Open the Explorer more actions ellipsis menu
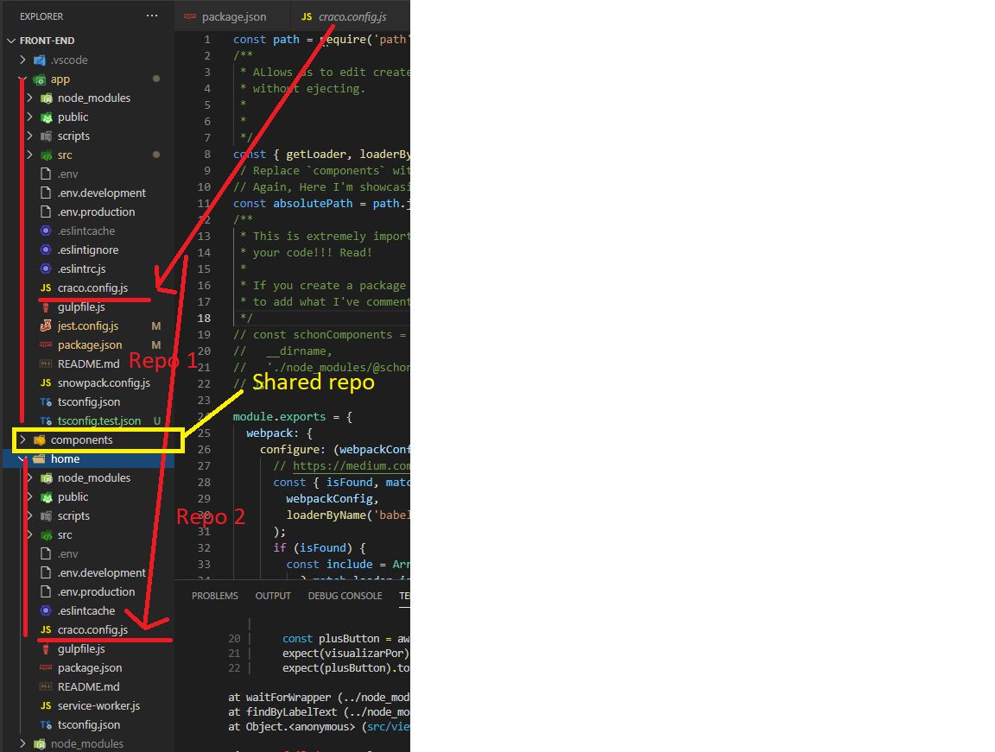Viewport: 995px width, 752px height. pos(152,16)
